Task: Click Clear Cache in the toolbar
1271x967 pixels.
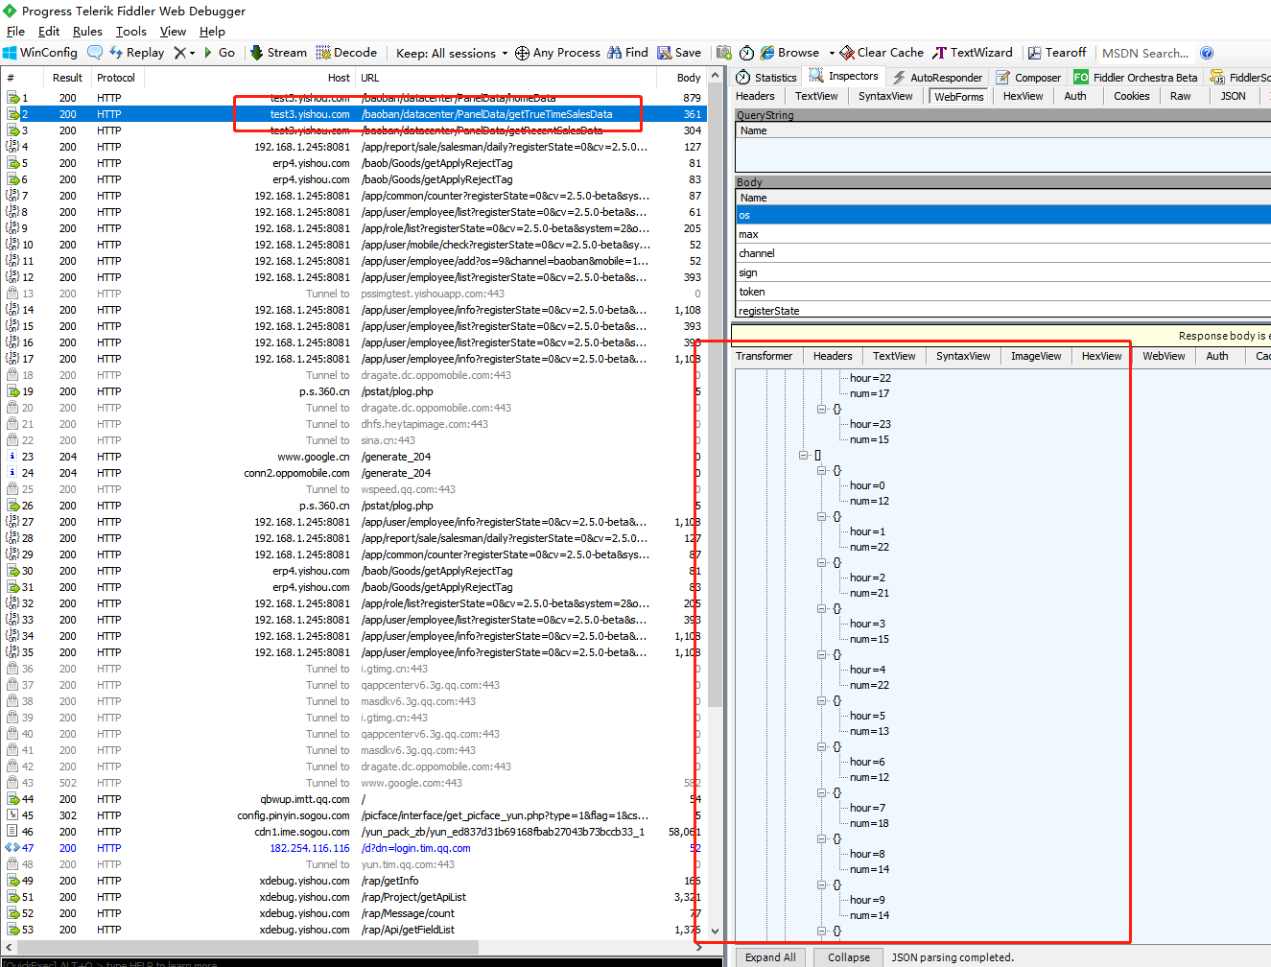Action: click(882, 53)
